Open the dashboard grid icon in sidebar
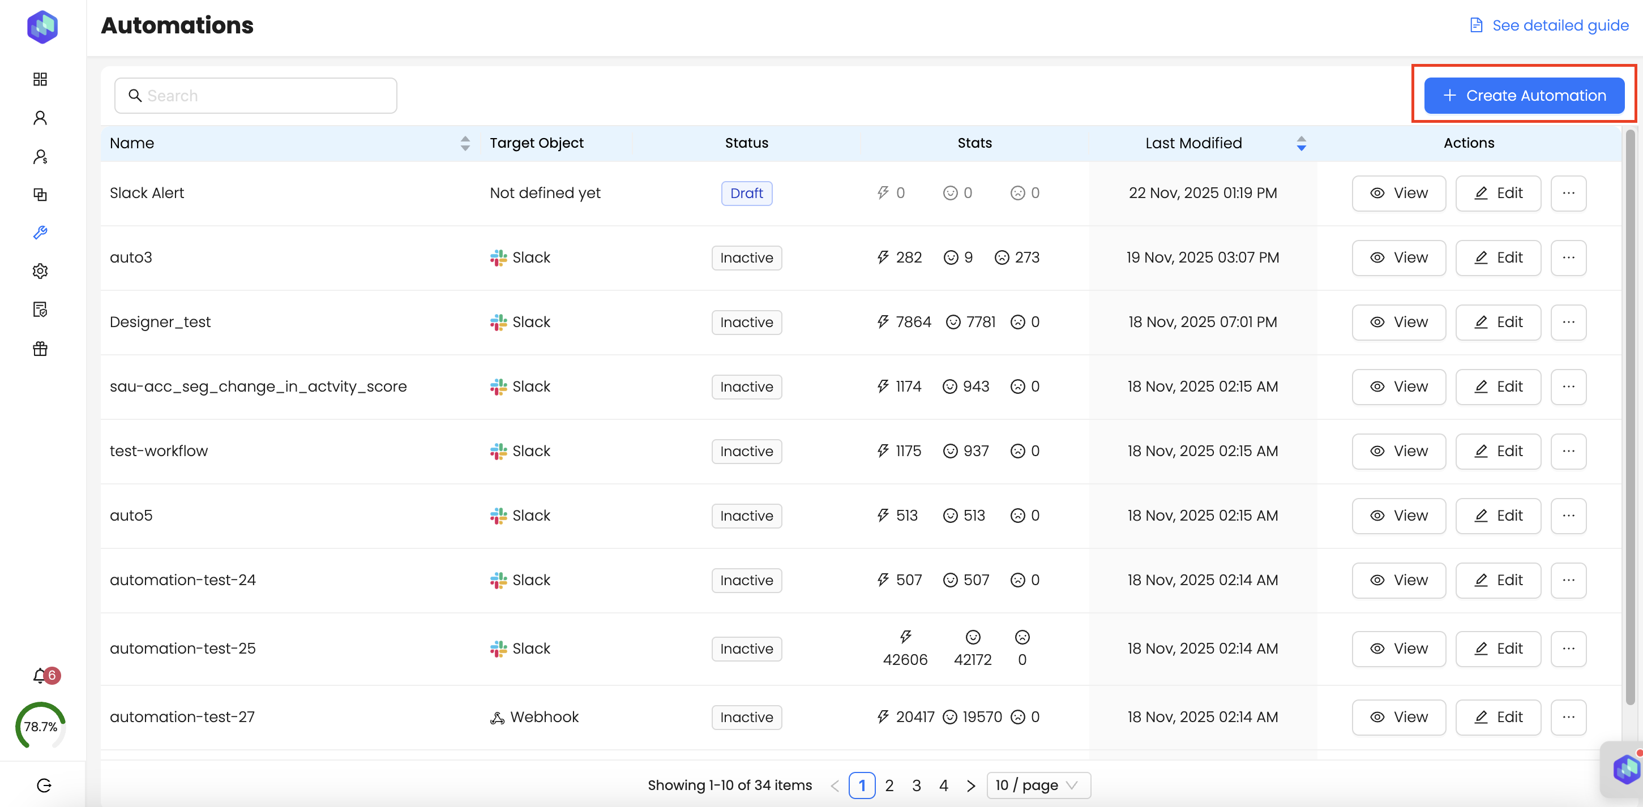Screen dimensions: 1643x807 (40, 79)
